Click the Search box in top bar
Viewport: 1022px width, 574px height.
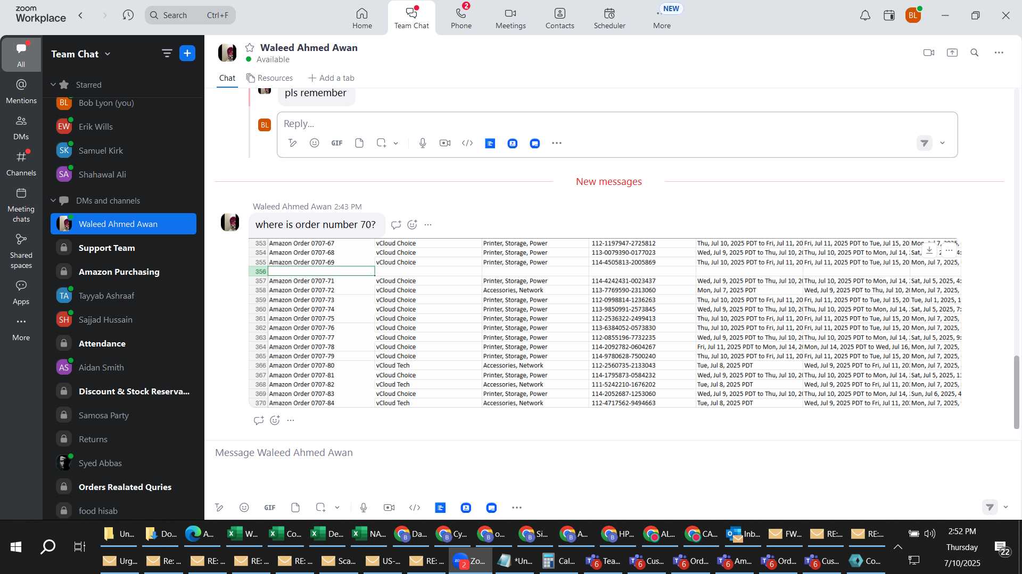(190, 15)
